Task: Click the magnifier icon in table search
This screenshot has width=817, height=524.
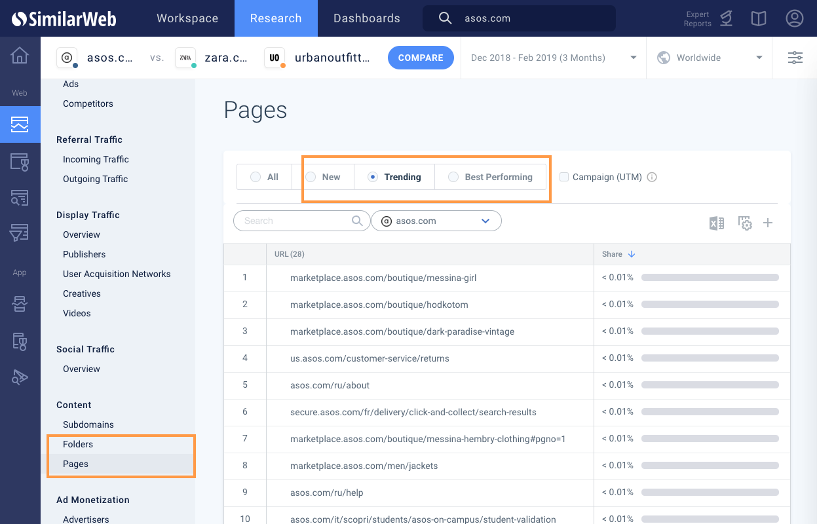Action: (357, 221)
